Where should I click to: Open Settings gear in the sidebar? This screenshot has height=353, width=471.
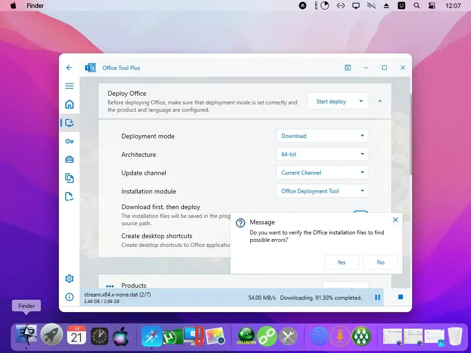click(69, 279)
